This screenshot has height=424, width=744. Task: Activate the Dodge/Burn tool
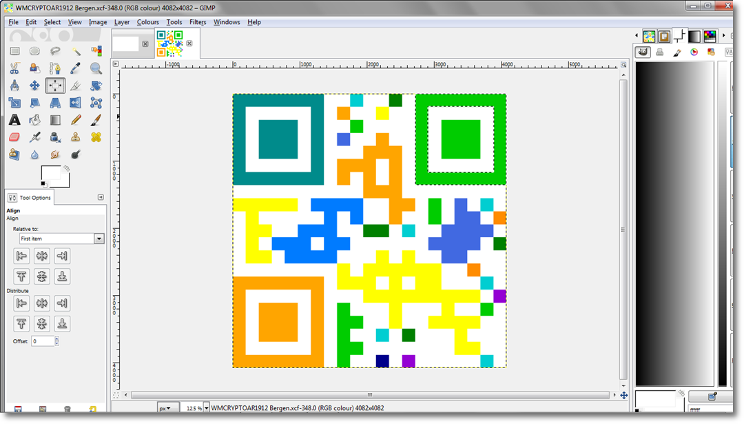[76, 154]
